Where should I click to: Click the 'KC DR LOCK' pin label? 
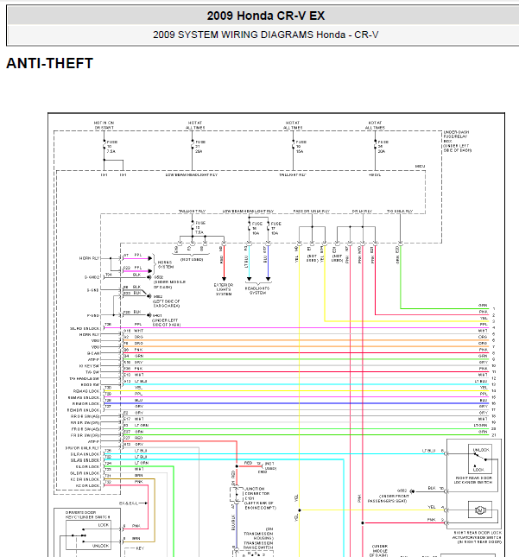point(88,485)
